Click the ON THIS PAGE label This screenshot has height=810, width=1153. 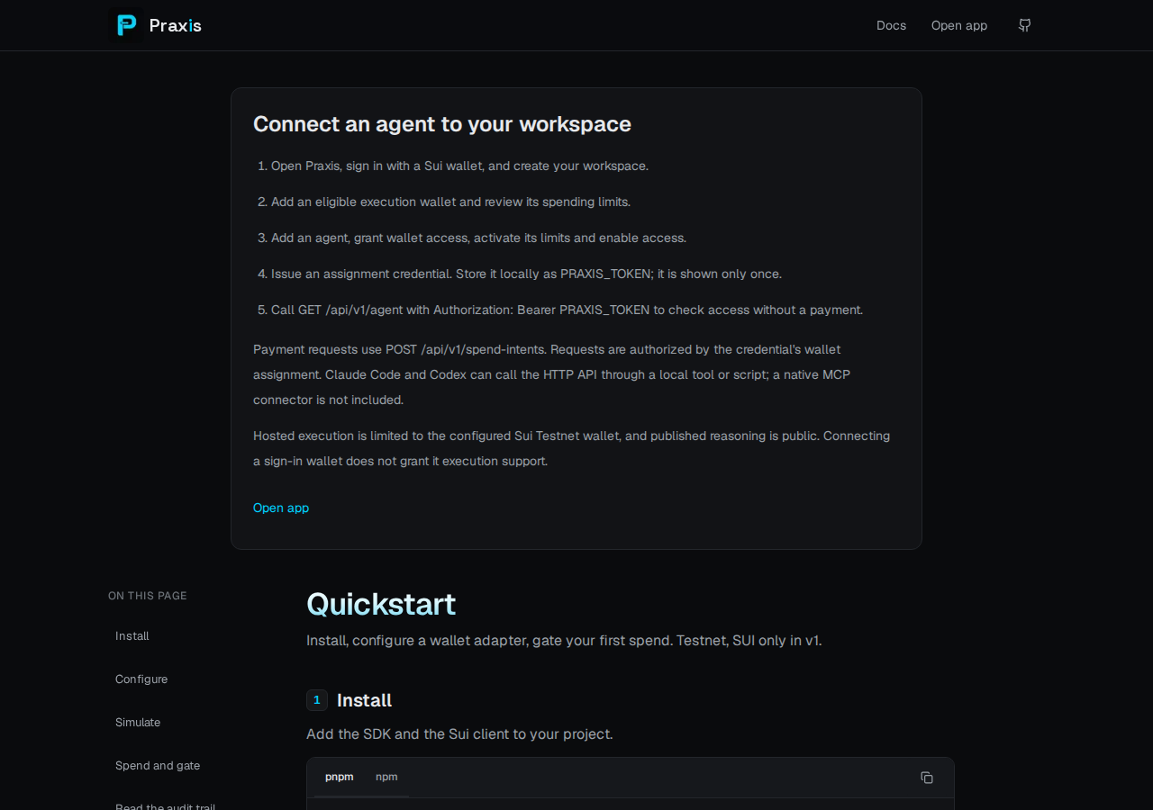[148, 596]
